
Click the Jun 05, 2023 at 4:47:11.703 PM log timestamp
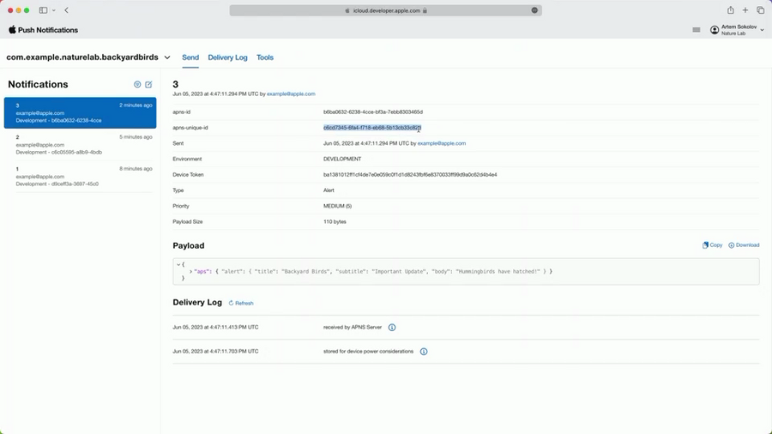tap(215, 352)
